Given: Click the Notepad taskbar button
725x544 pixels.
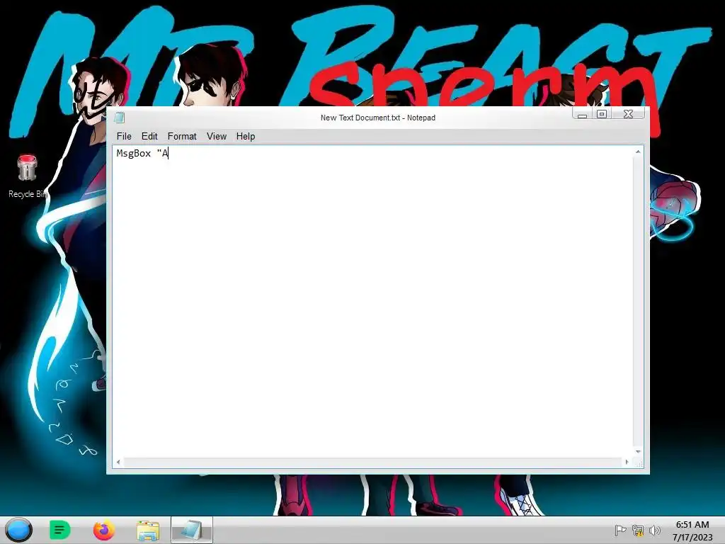Looking at the screenshot, I should pyautogui.click(x=192, y=530).
